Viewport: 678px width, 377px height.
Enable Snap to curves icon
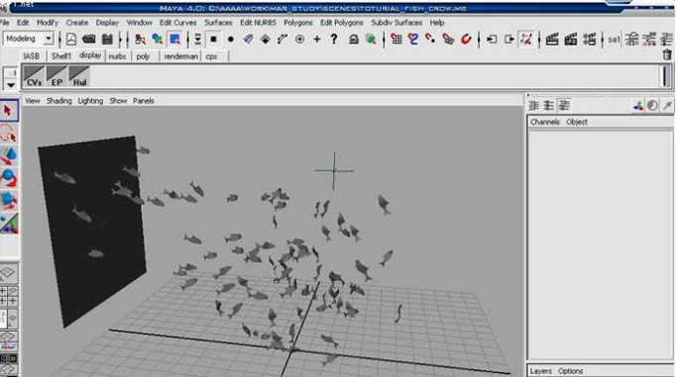[413, 40]
